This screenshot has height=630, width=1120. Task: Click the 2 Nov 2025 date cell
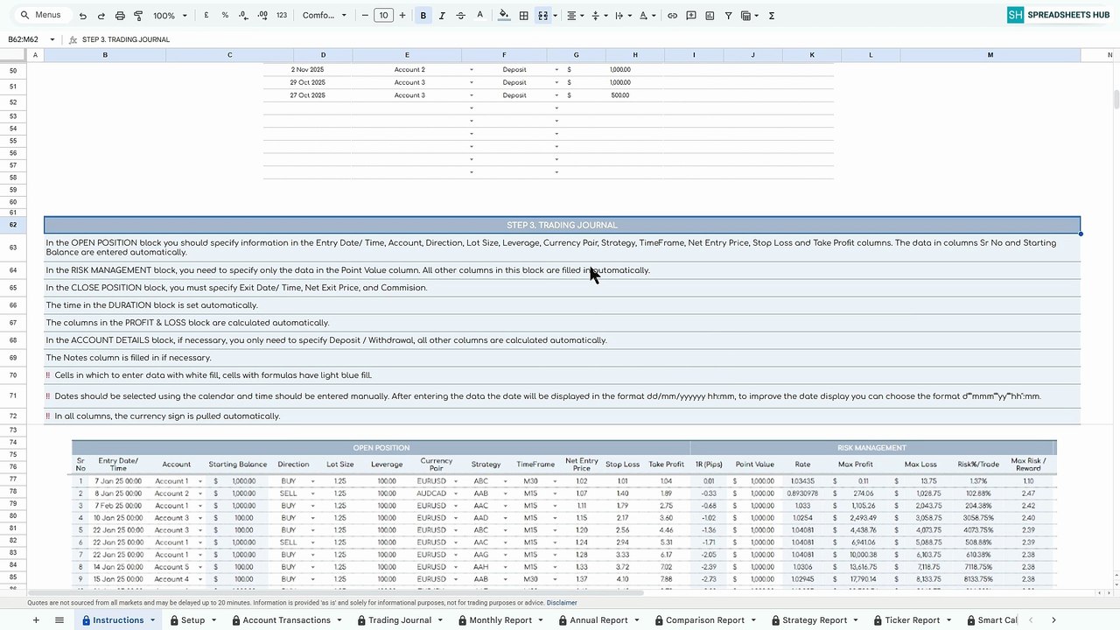(307, 70)
